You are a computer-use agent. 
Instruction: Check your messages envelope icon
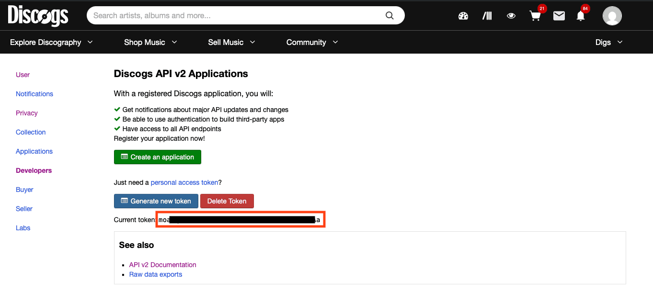(x=559, y=15)
